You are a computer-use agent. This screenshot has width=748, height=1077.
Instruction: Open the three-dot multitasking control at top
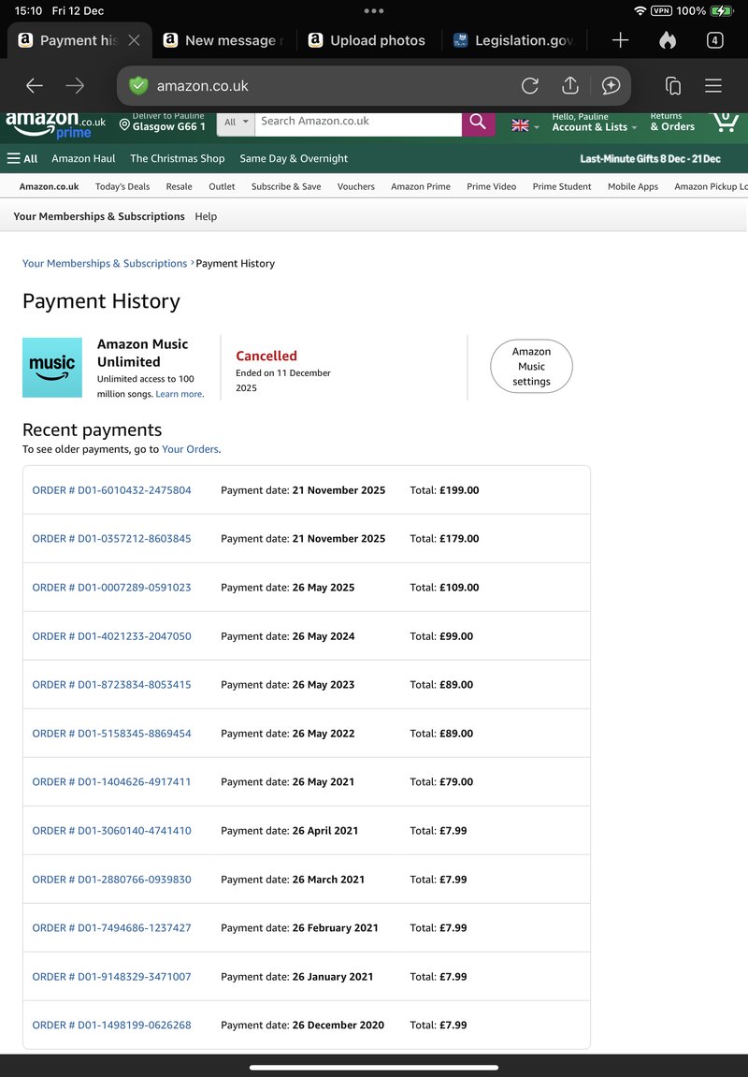pos(374,11)
